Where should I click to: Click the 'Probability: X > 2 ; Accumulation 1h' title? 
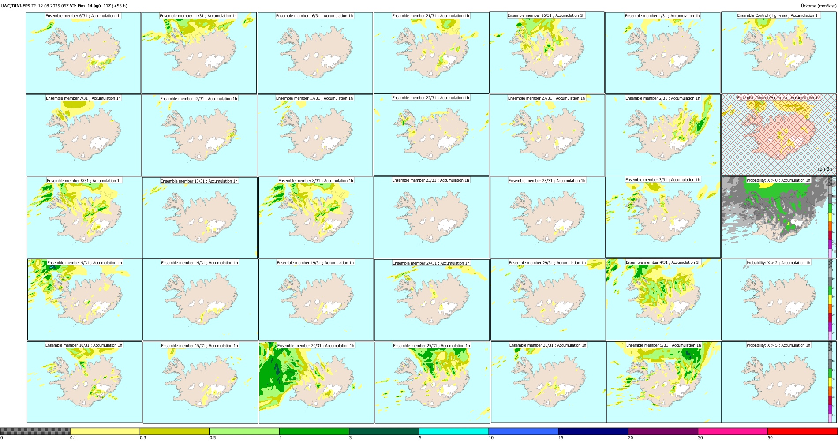778,263
